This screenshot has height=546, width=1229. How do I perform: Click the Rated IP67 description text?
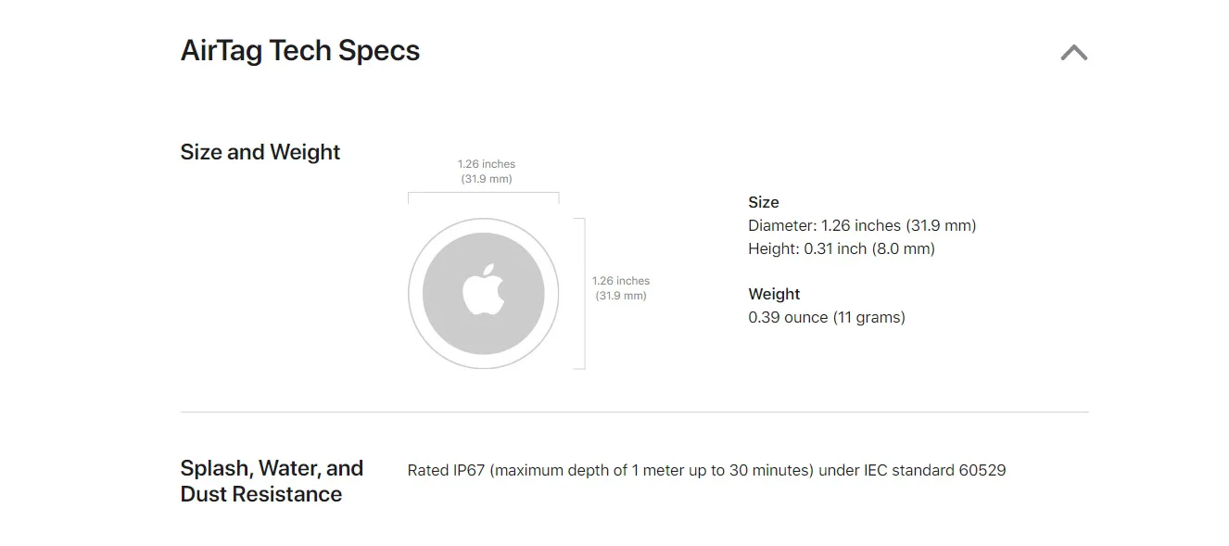612,470
